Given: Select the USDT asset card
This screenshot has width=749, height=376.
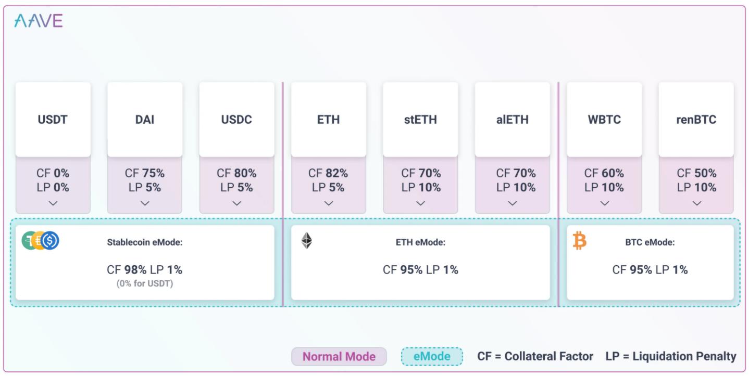Looking at the screenshot, I should click(53, 120).
